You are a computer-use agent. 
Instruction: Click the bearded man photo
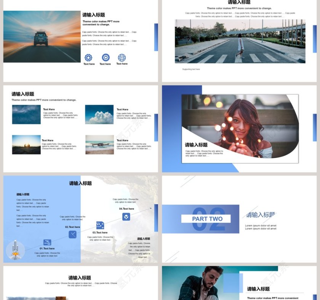[x=202, y=284]
